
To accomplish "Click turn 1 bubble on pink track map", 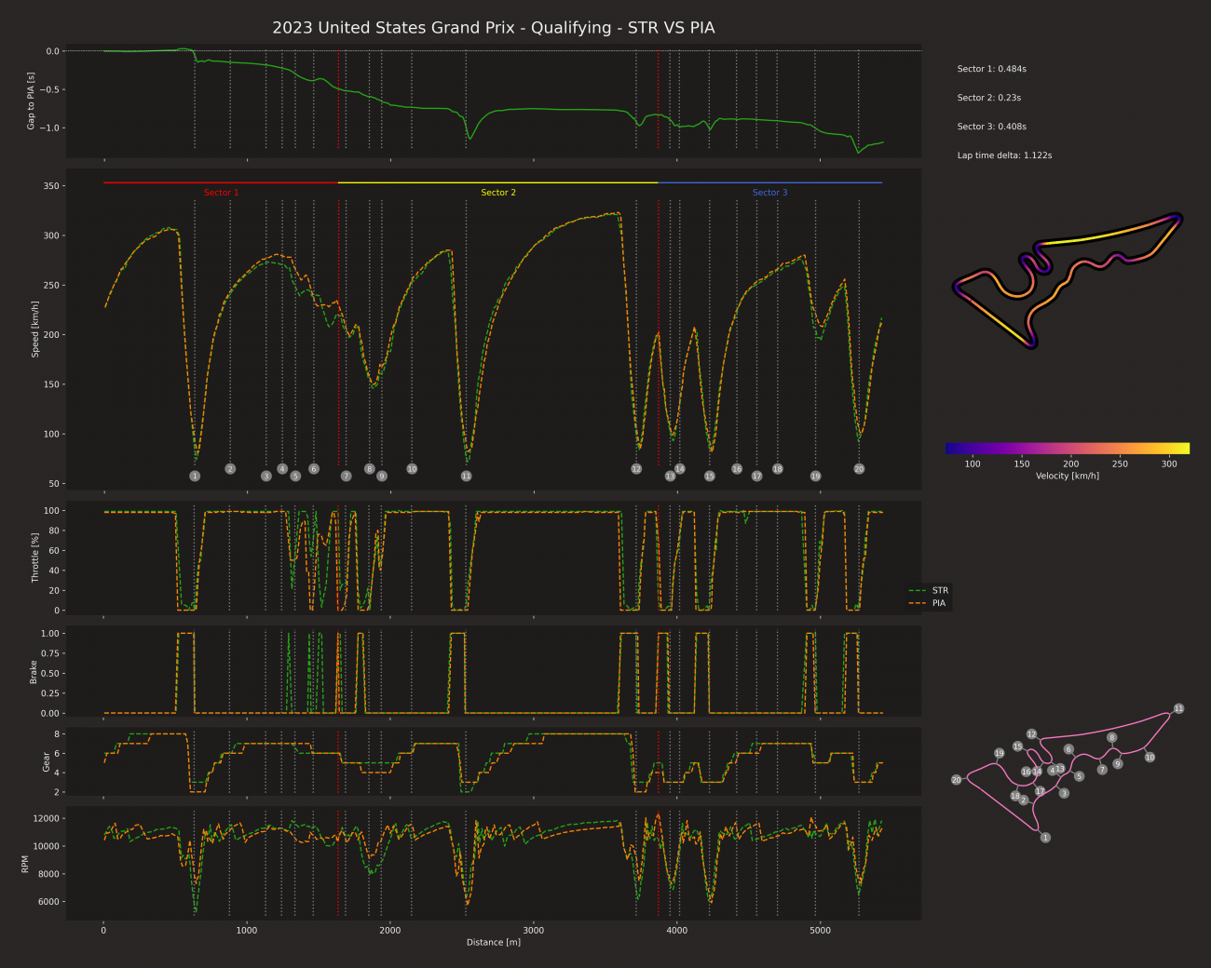I will point(1045,838).
